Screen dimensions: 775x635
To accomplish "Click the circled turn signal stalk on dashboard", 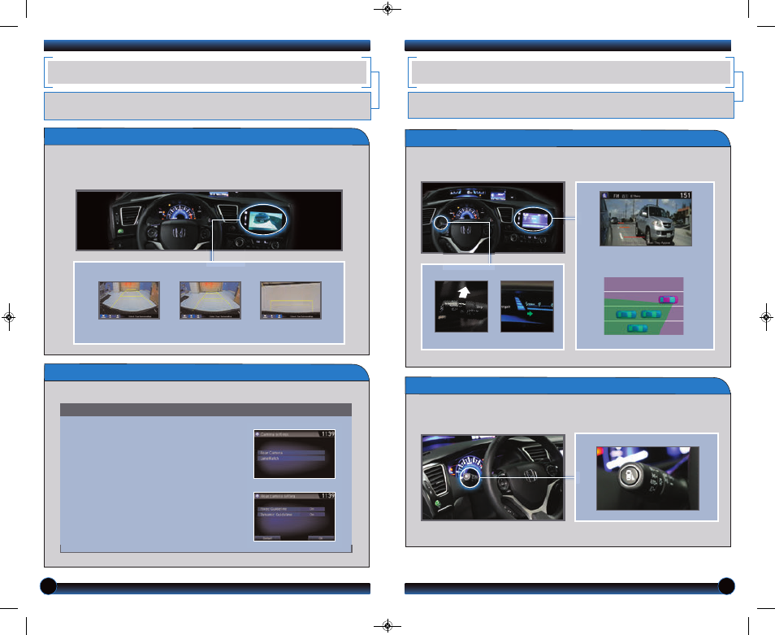I will point(439,223).
